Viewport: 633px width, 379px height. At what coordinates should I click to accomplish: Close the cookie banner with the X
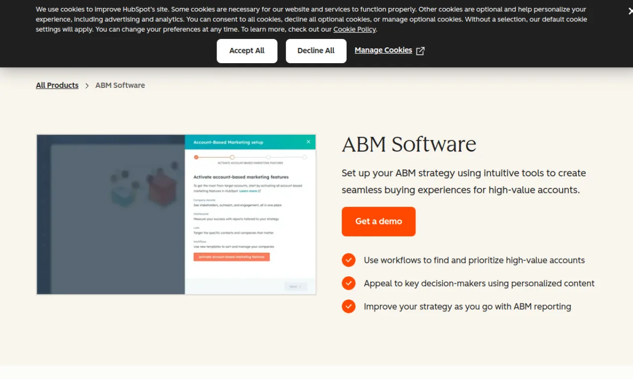click(x=631, y=11)
